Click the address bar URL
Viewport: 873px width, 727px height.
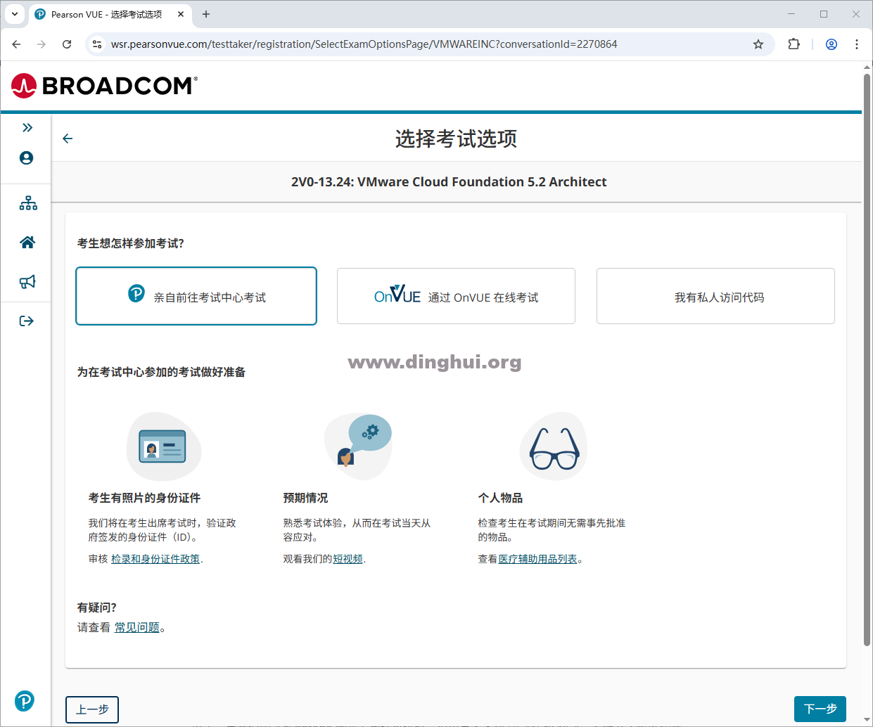coord(364,44)
